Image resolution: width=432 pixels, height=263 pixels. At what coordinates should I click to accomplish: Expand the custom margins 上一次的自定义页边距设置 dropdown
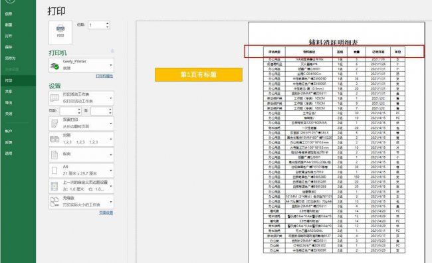coord(81,186)
